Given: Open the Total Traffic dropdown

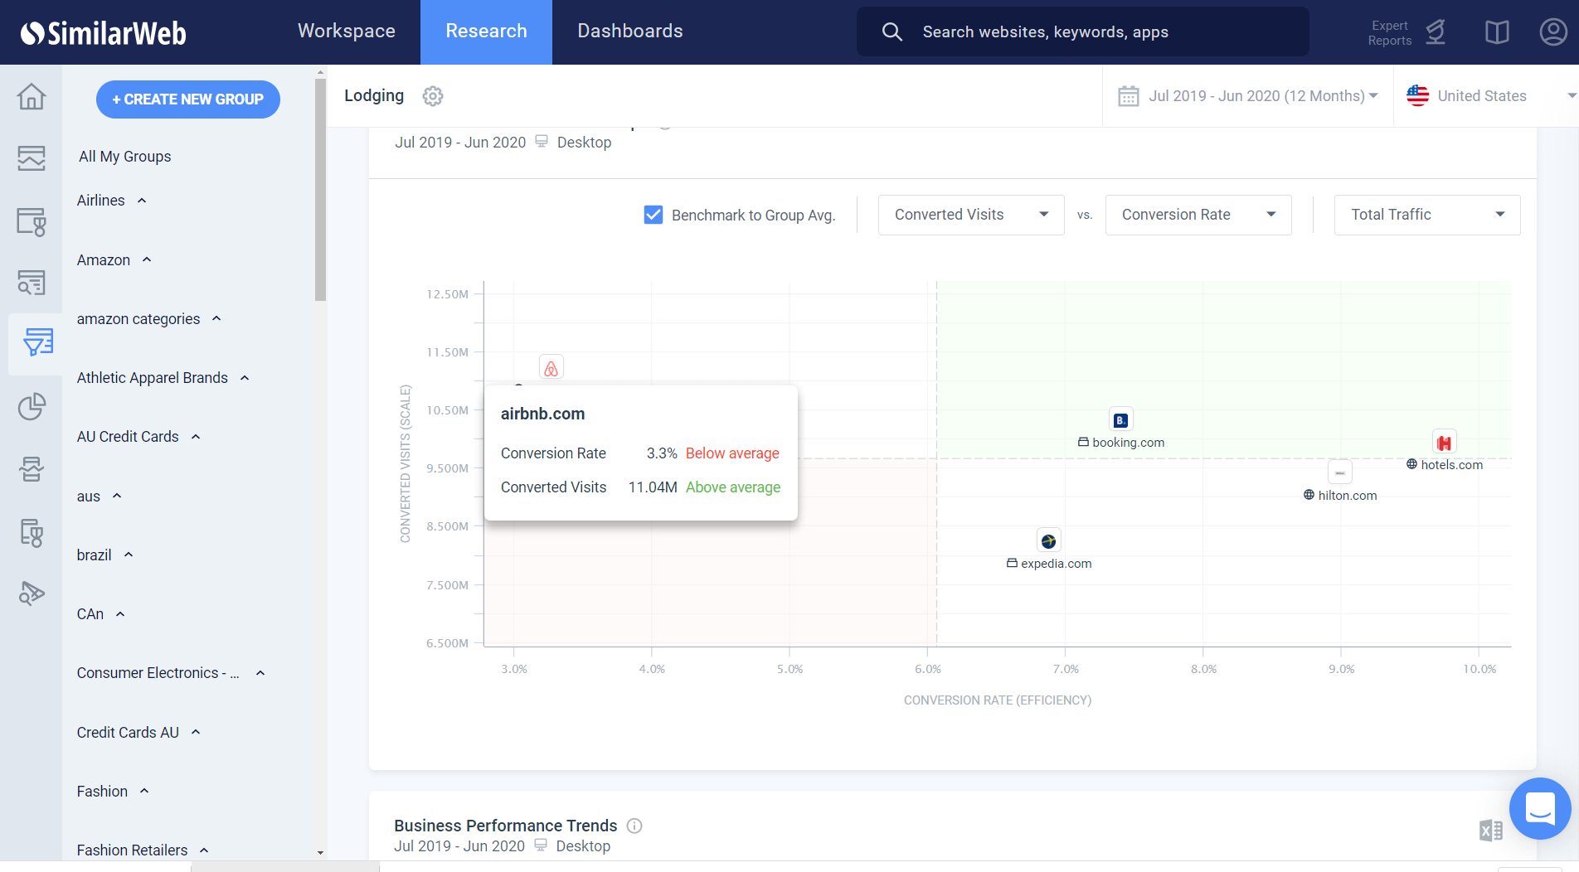Looking at the screenshot, I should pos(1427,215).
